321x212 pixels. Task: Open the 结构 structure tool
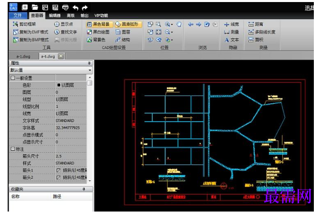122,40
